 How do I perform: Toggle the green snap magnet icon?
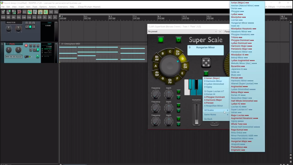click(x=46, y=12)
